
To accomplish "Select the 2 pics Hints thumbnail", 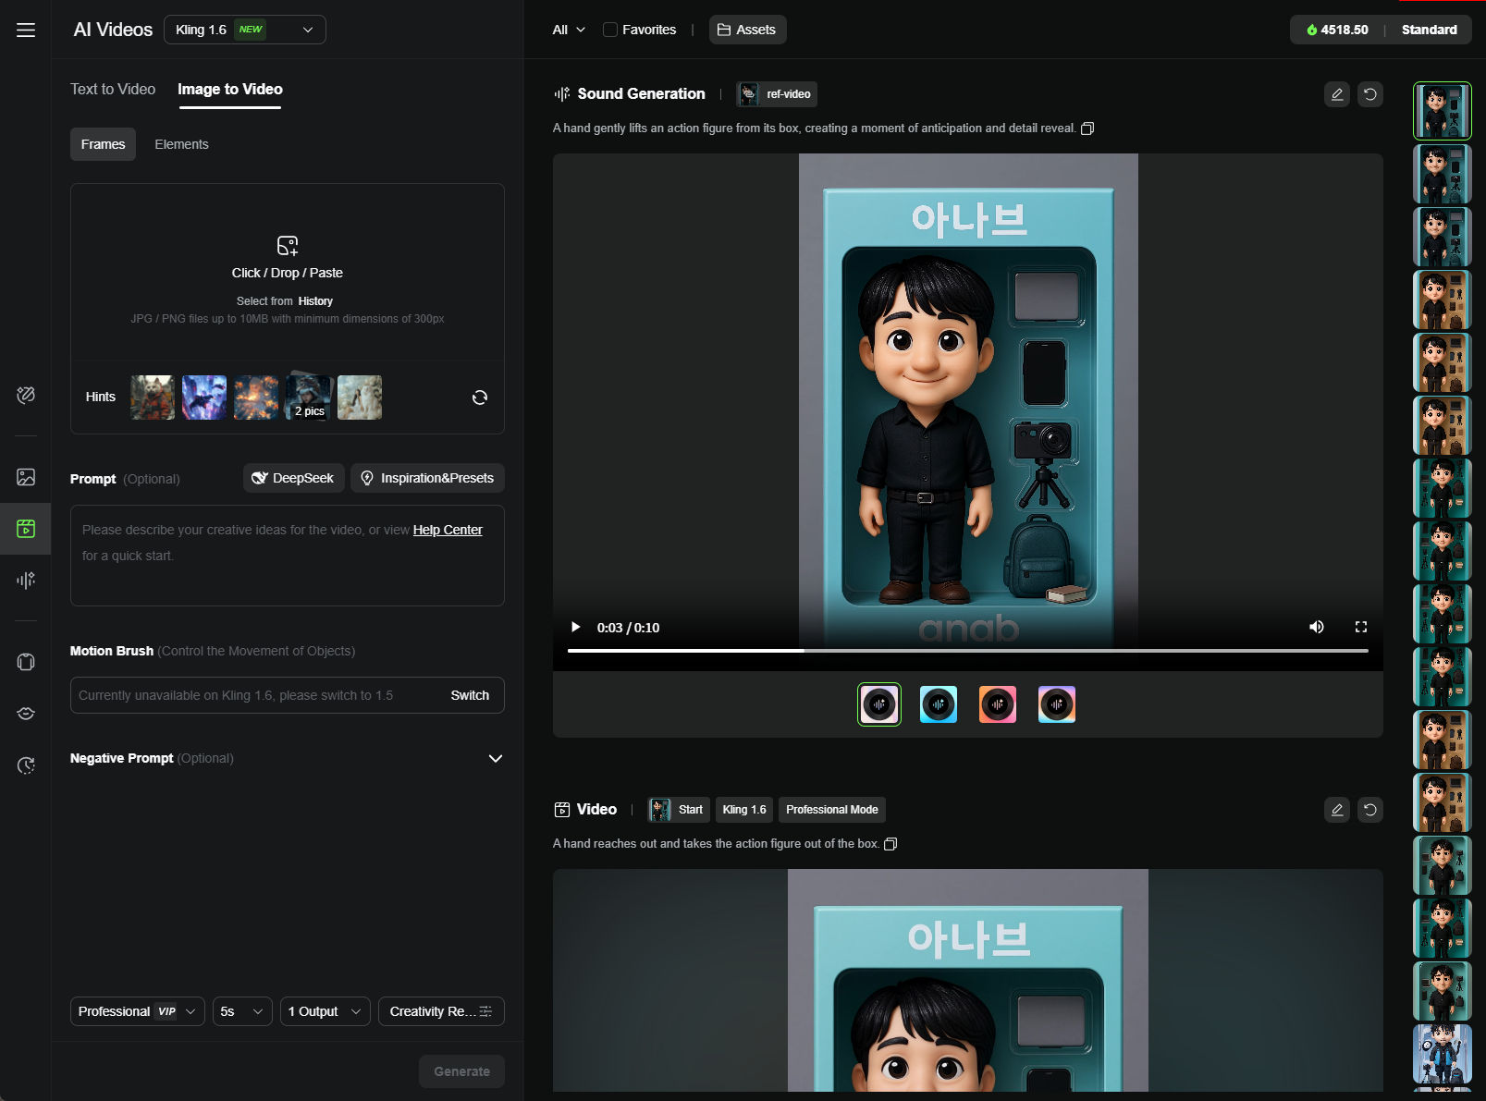I will coord(308,398).
